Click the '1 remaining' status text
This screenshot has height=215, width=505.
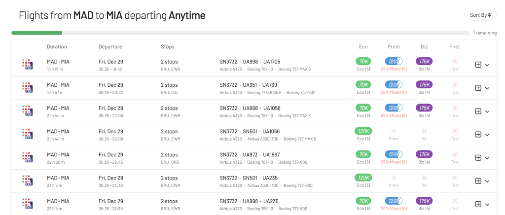(485, 33)
